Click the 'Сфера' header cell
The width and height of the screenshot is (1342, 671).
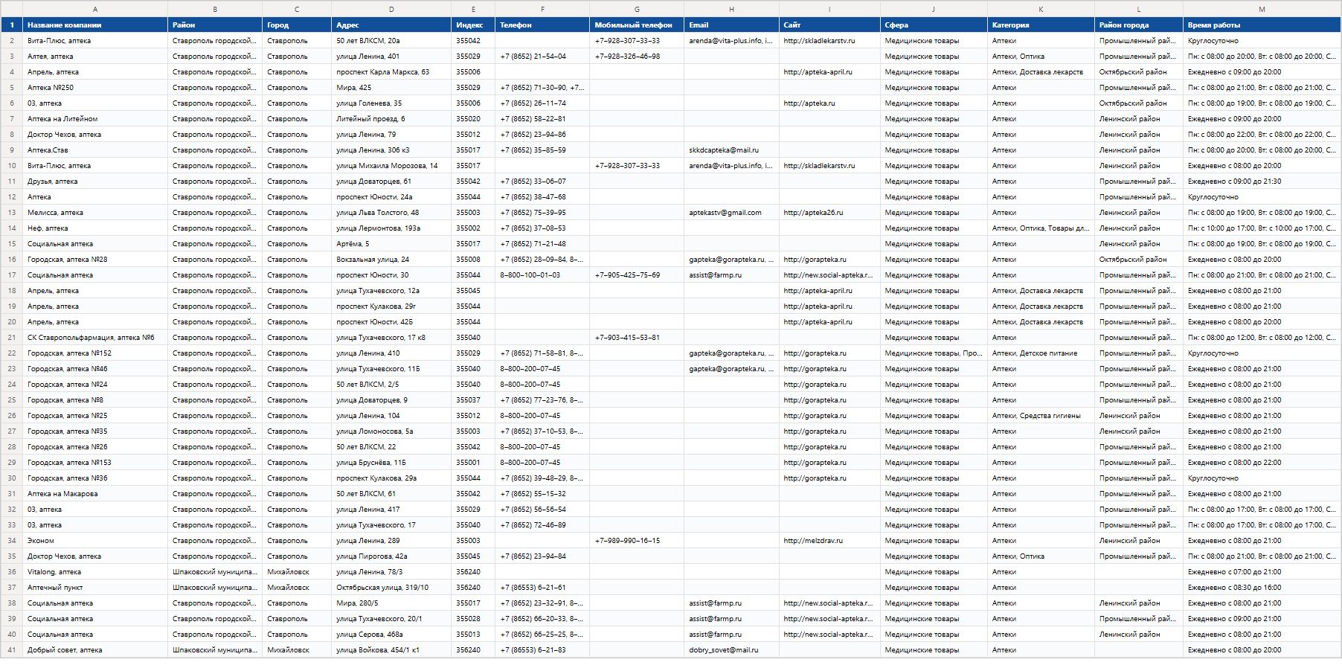coord(934,25)
